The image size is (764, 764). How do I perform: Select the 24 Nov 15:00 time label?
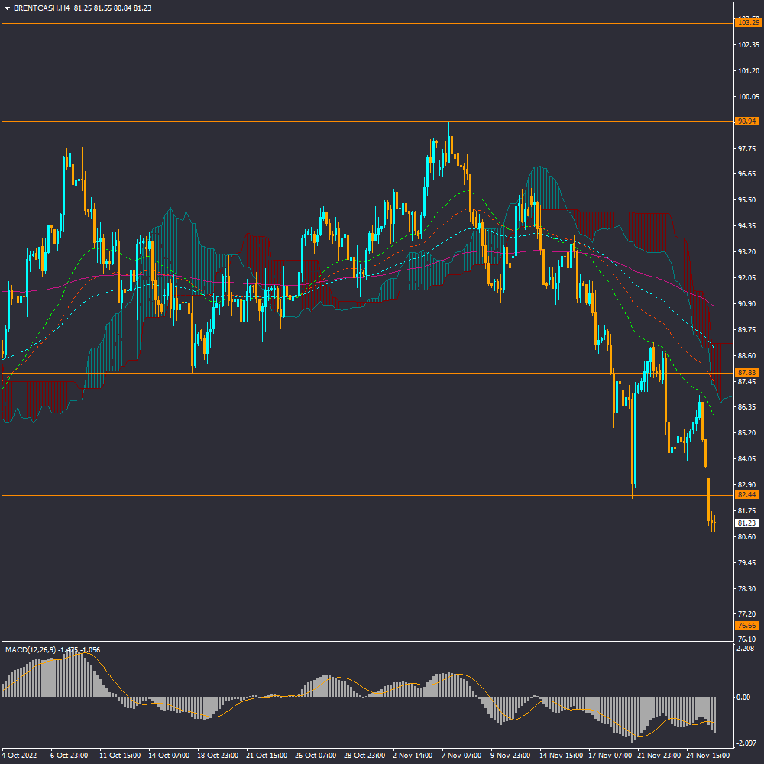click(707, 755)
